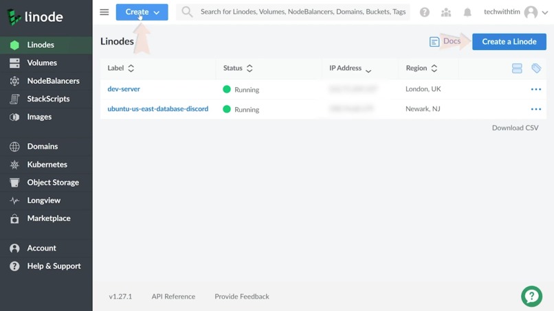Open the API Reference link
This screenshot has width=554, height=311.
tap(173, 297)
